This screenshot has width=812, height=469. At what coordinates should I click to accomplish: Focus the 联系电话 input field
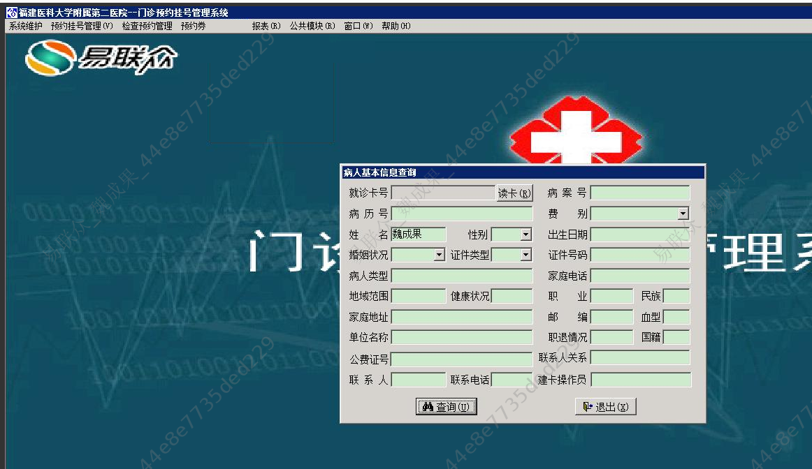(x=512, y=380)
